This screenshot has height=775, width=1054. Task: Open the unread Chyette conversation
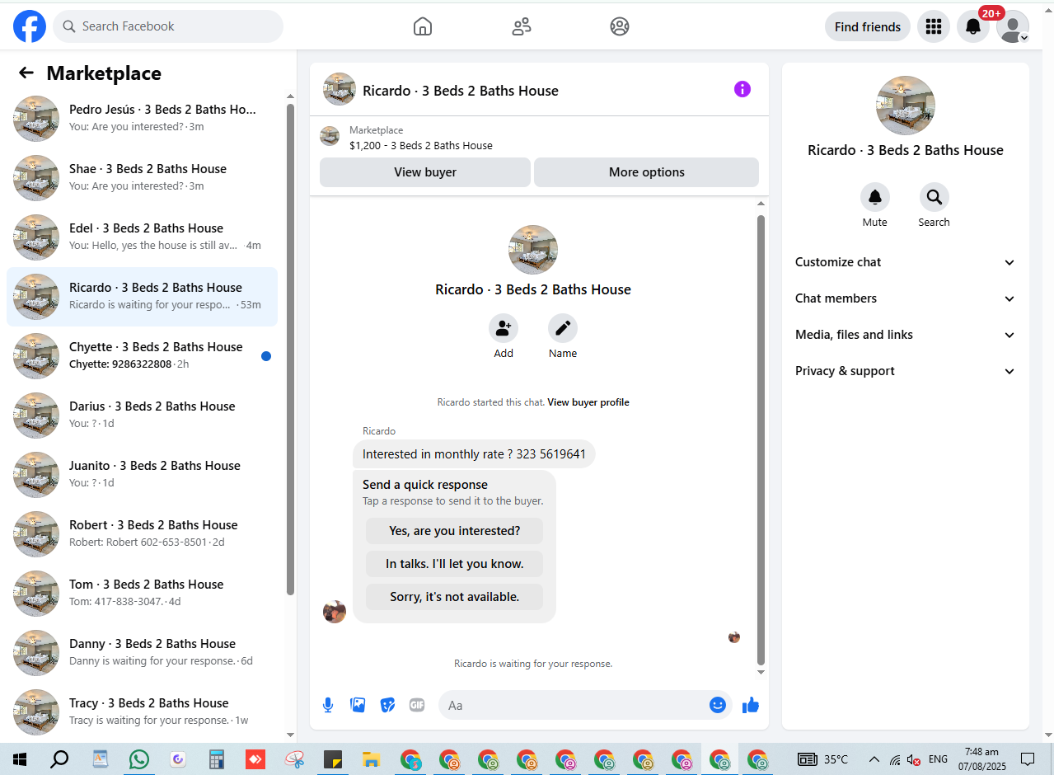tap(142, 356)
